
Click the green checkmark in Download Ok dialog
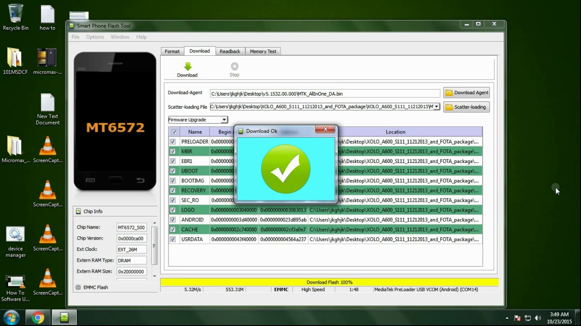(286, 169)
